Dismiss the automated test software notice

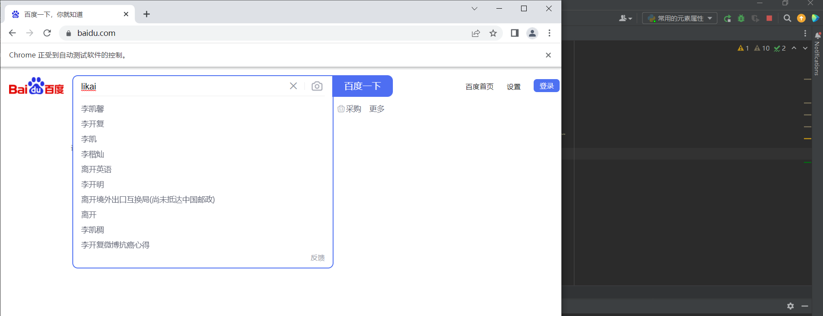tap(548, 55)
